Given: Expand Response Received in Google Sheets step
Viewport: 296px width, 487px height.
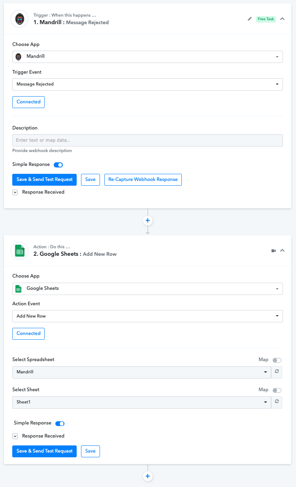Looking at the screenshot, I should point(15,436).
